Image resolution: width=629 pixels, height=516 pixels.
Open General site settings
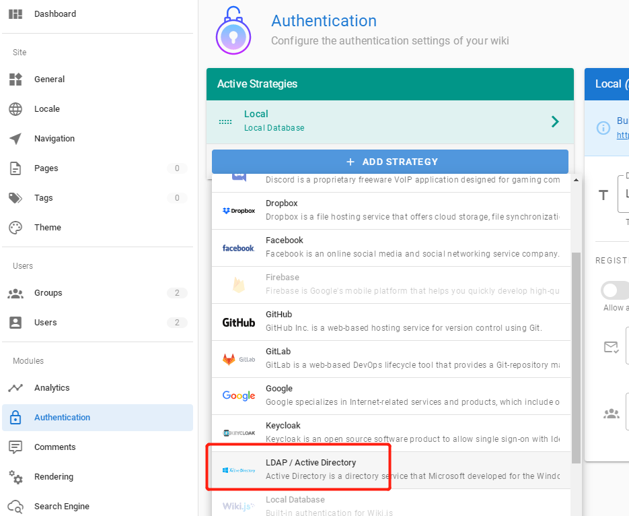point(98,79)
